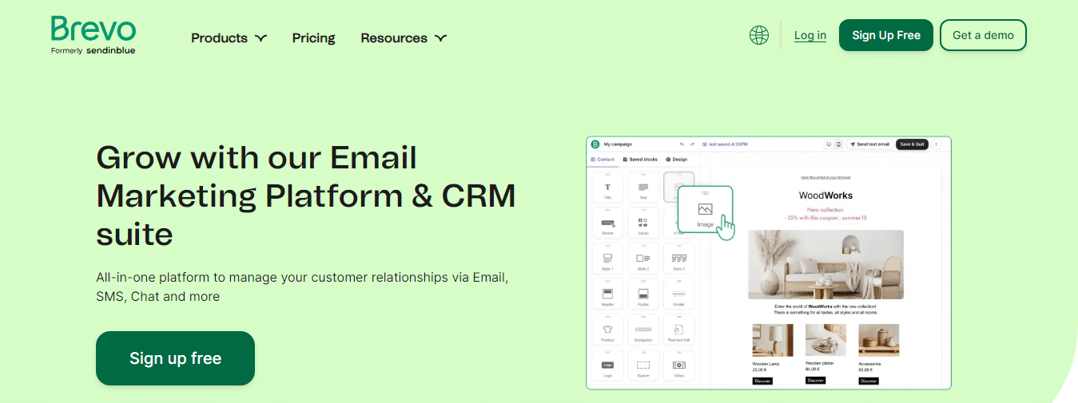The height and width of the screenshot is (403, 1078).
Task: Click the living room sofa hero image
Action: 825,265
